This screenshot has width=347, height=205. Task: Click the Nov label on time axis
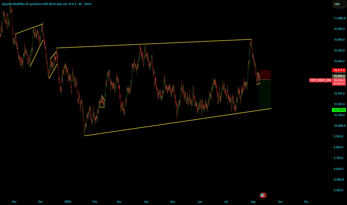pyautogui.click(x=14, y=202)
